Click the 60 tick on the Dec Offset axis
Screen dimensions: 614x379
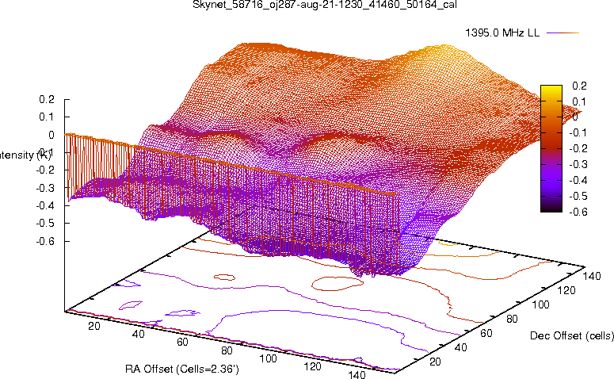[486, 333]
